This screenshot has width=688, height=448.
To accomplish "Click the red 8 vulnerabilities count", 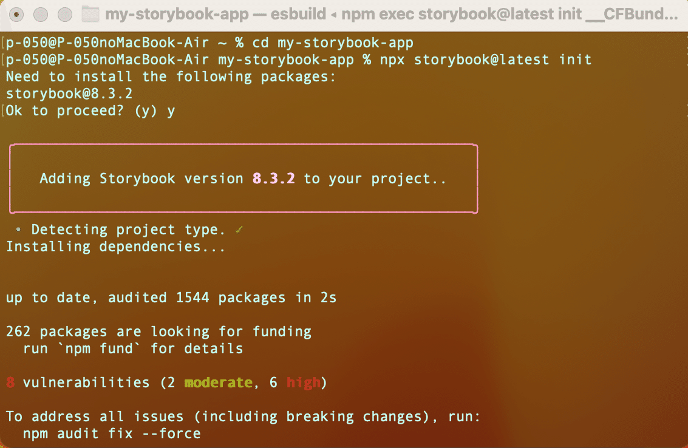I will pos(10,382).
